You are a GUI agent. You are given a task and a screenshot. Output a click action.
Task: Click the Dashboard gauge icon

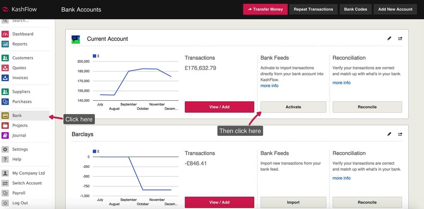(x=5, y=34)
